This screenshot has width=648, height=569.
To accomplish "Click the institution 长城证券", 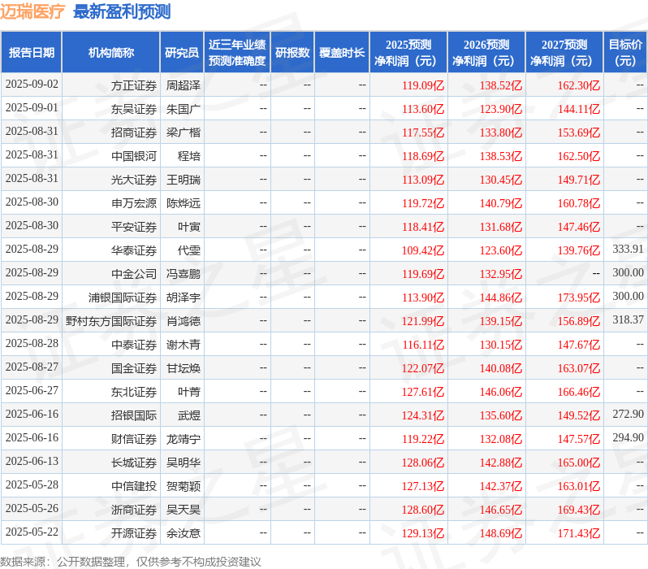I will (134, 463).
